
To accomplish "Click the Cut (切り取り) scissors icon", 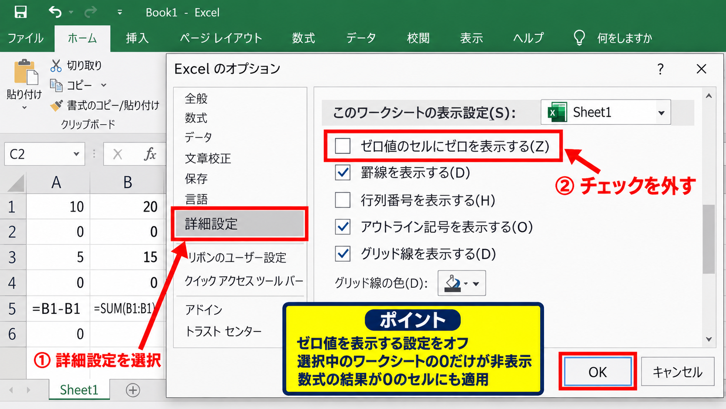I will pos(56,66).
